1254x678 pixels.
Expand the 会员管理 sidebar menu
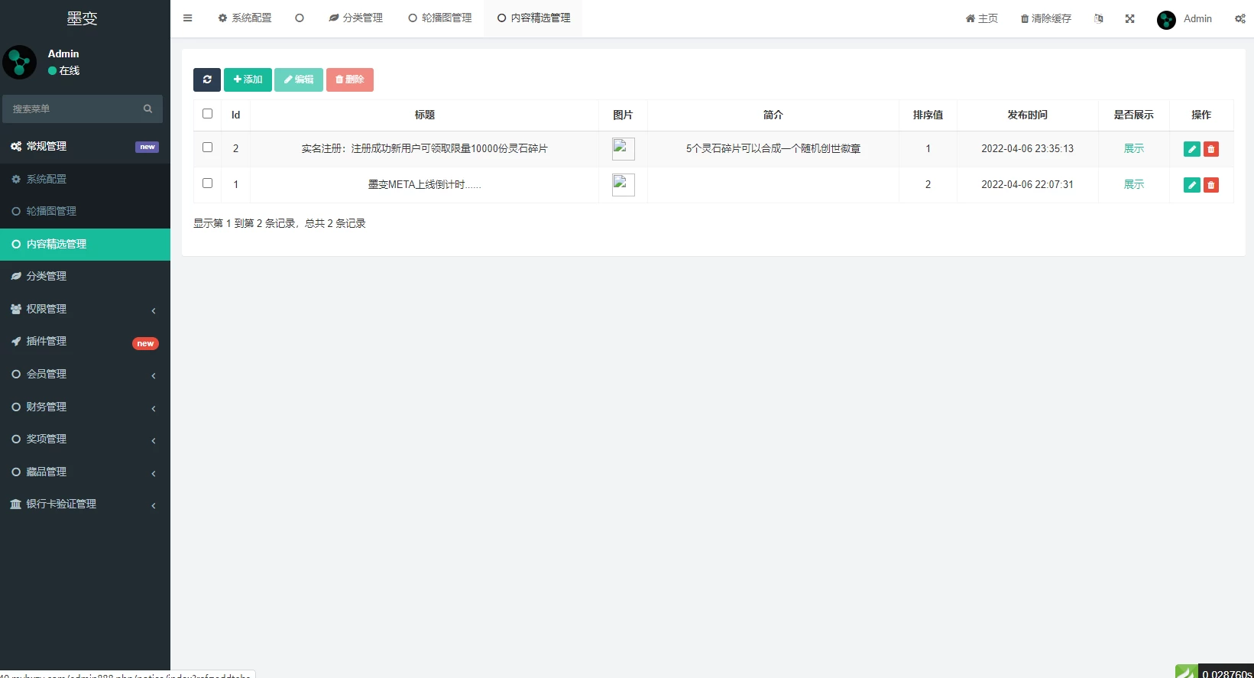pyautogui.click(x=85, y=374)
